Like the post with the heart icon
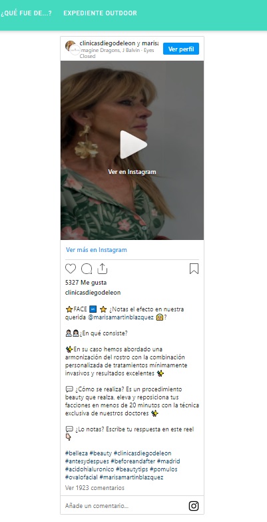 [71, 269]
